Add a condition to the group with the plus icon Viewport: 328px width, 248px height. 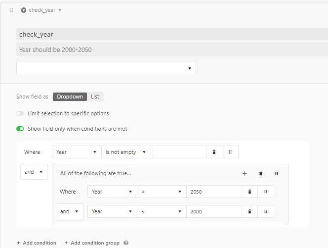[245, 174]
